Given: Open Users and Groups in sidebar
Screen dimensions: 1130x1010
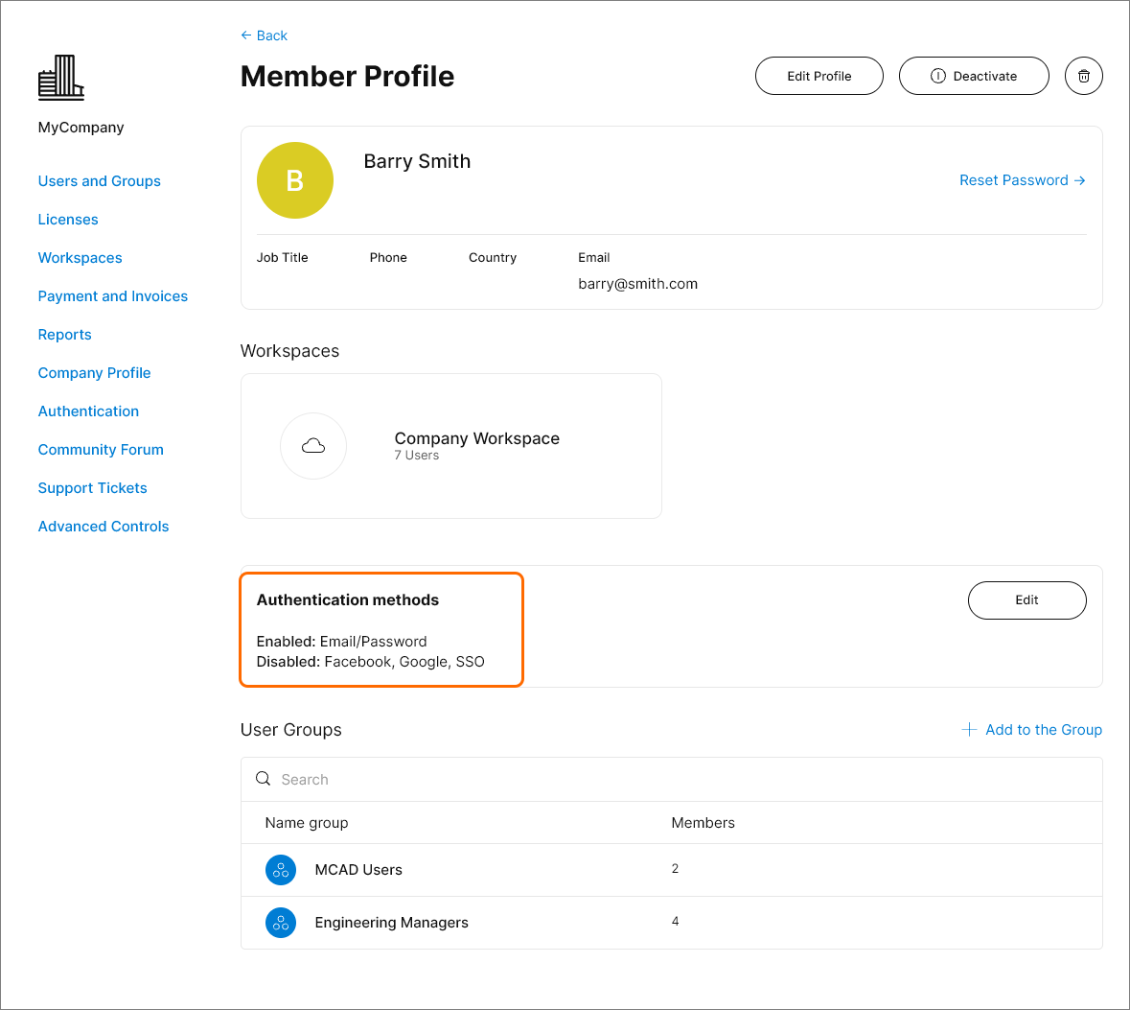Looking at the screenshot, I should 99,181.
